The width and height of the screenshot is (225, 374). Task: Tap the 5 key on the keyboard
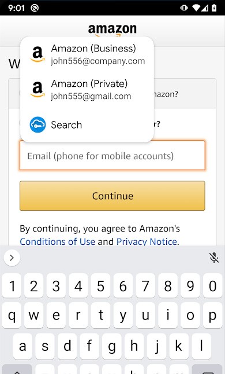click(101, 285)
